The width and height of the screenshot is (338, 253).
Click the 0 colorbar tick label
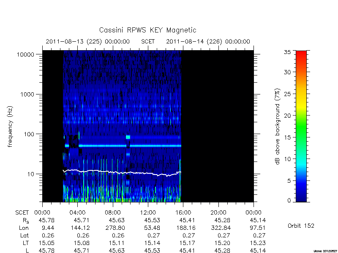tap(289, 201)
